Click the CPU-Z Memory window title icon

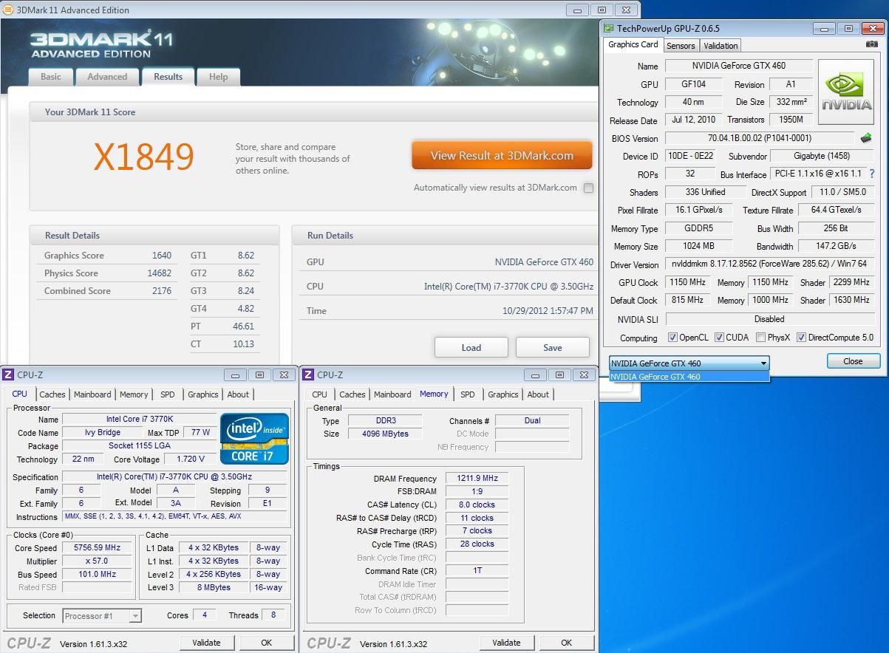[x=308, y=375]
